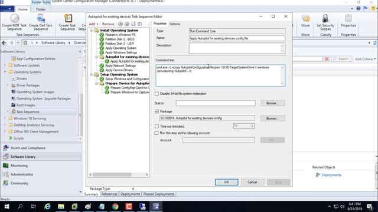
Task: Open Properties ribbon icon in Configuration Manager
Action: pyautogui.click(x=348, y=21)
